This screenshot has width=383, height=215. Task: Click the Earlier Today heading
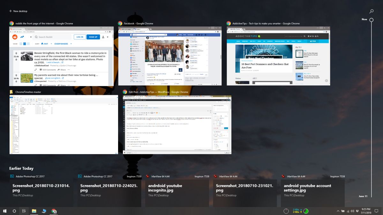tap(21, 168)
